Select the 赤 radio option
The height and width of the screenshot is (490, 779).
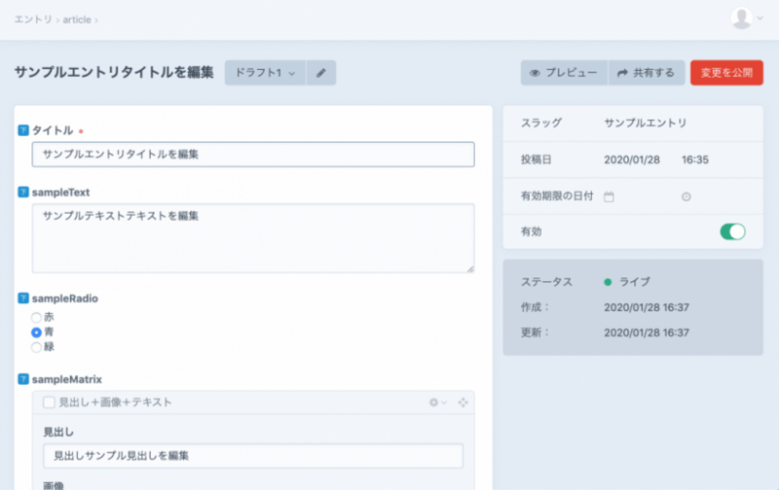click(37, 317)
